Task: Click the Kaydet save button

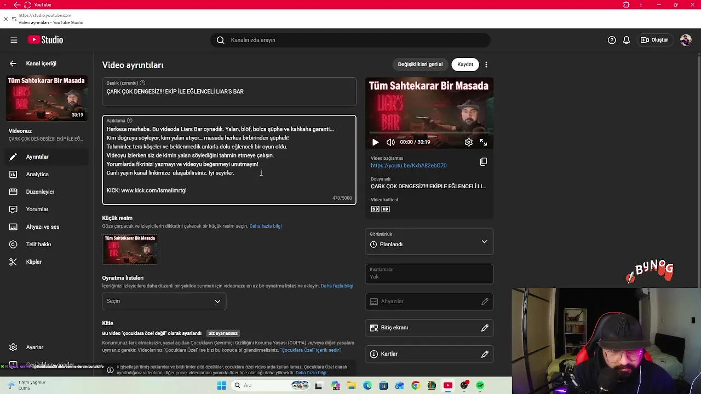Action: [x=465, y=65]
